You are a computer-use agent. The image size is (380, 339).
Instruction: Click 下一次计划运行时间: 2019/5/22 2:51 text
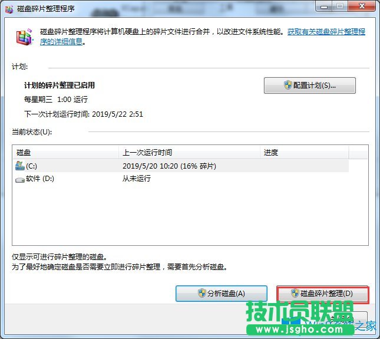click(x=84, y=114)
